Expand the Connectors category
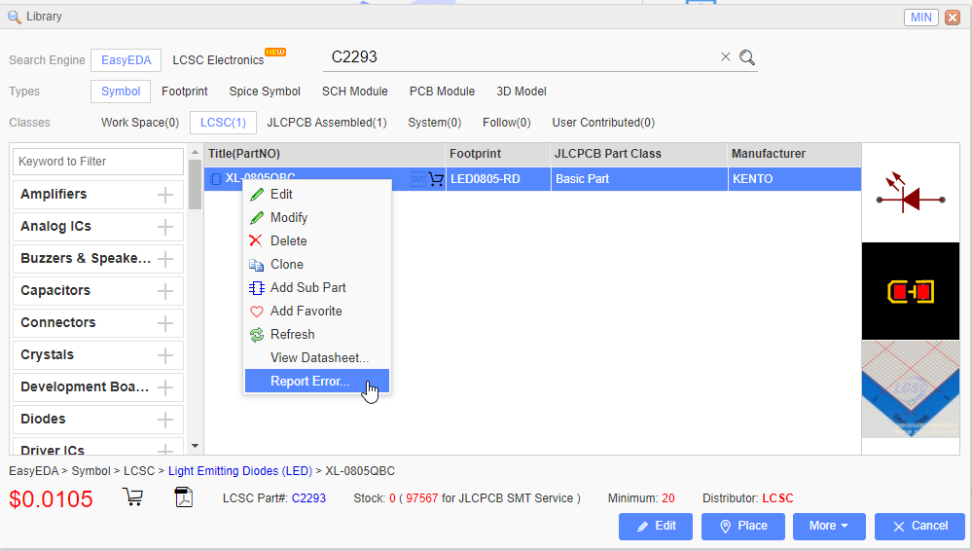The height and width of the screenshot is (551, 972). point(164,323)
